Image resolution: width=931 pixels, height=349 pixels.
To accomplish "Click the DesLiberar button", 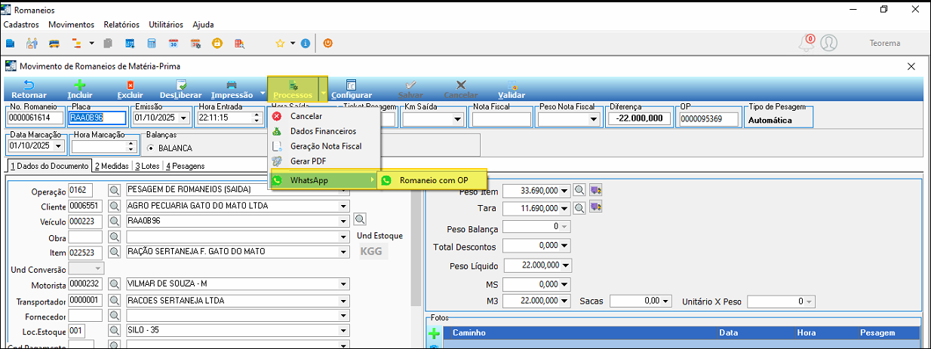I will pyautogui.click(x=181, y=89).
